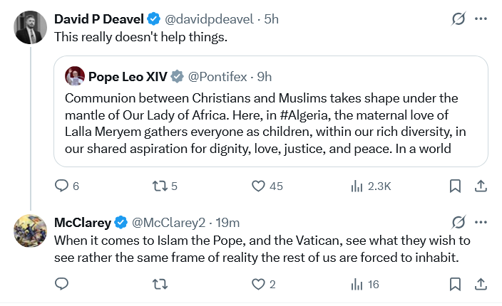Share David P Deavel's tweet

click(481, 186)
